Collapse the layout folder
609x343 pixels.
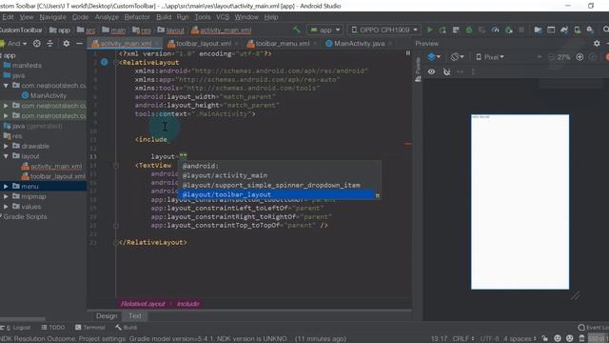click(6, 156)
